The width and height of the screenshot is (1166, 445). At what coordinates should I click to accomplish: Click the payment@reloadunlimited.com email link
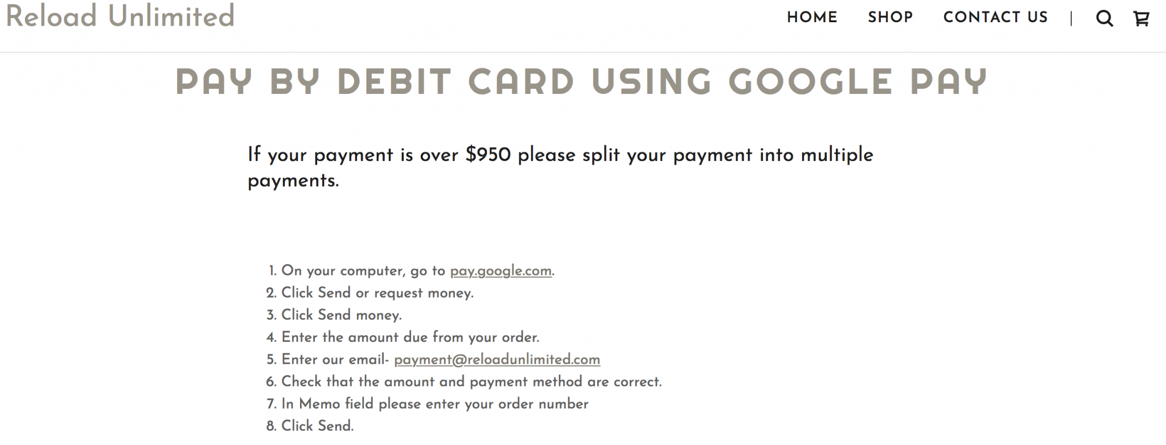click(x=496, y=360)
